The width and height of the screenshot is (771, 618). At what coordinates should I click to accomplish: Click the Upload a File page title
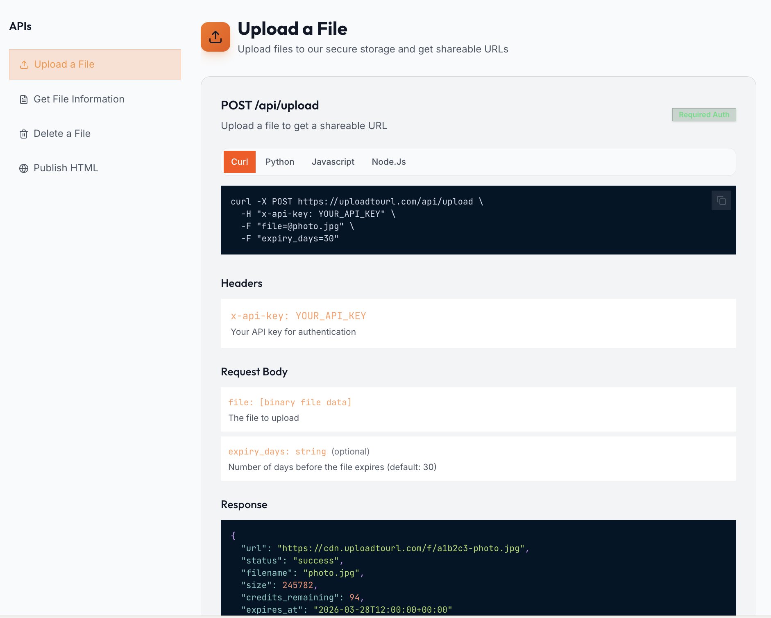click(293, 29)
